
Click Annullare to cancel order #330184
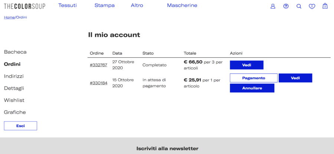click(x=252, y=88)
